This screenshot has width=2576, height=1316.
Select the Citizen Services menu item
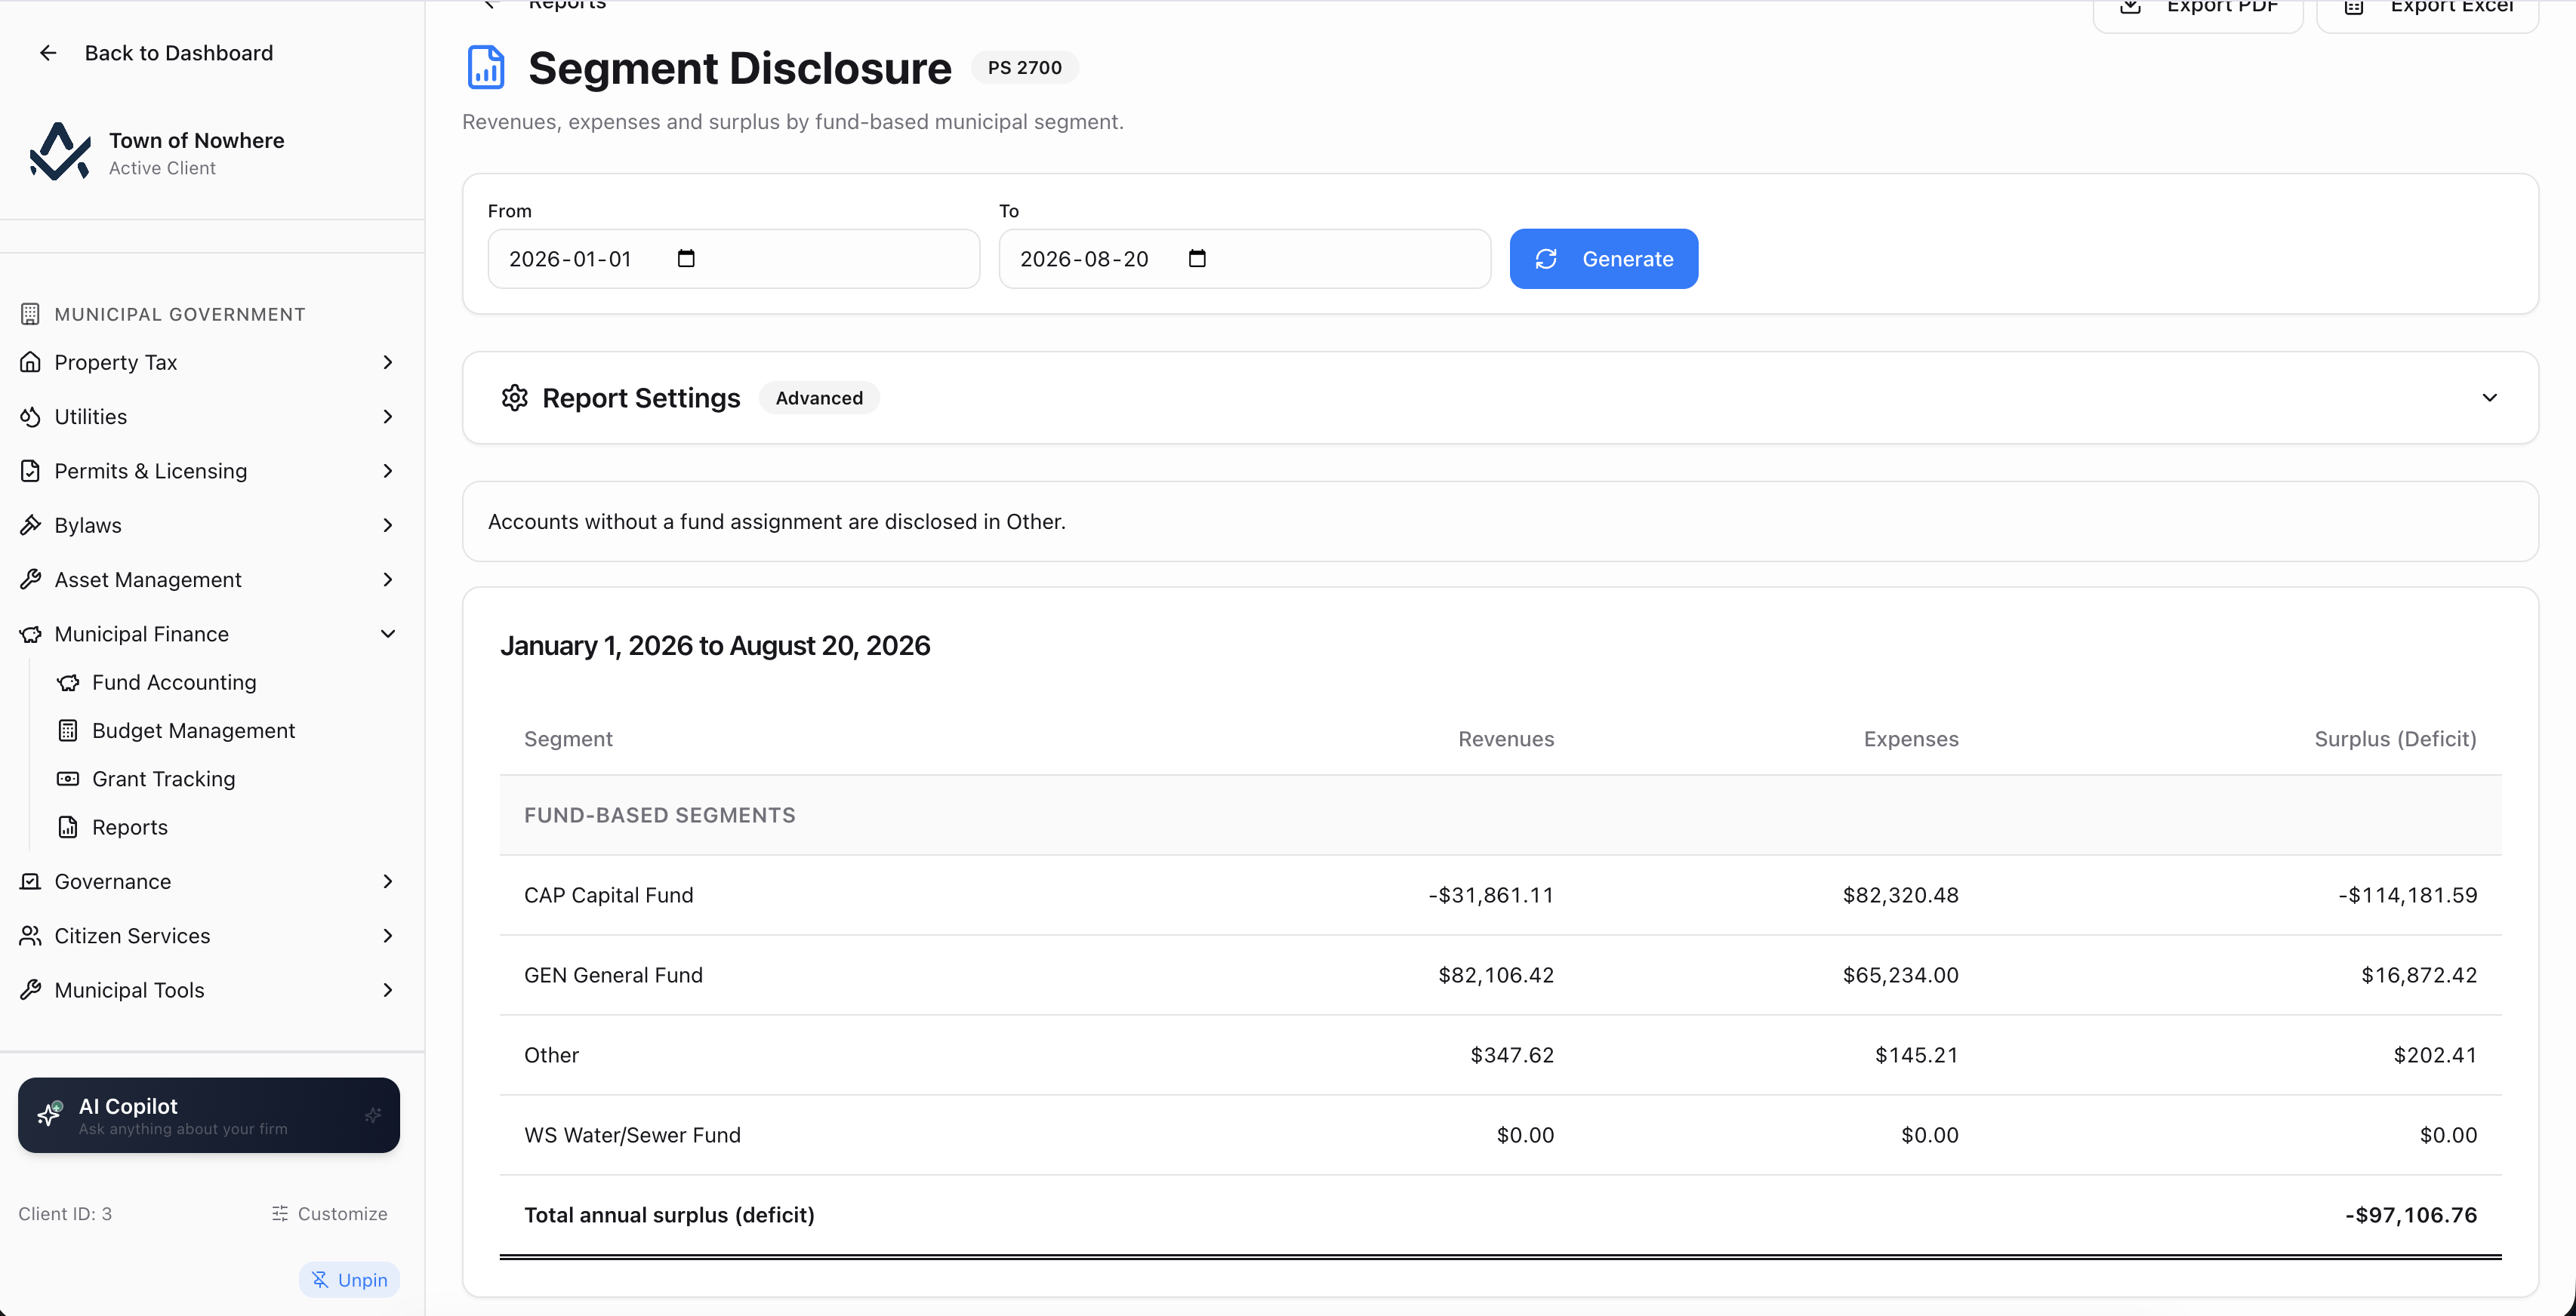pyautogui.click(x=208, y=935)
